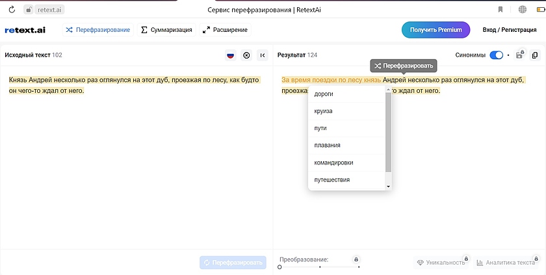The image size is (546, 275).
Task: Open the browser globe translate icon
Action: 523,10
